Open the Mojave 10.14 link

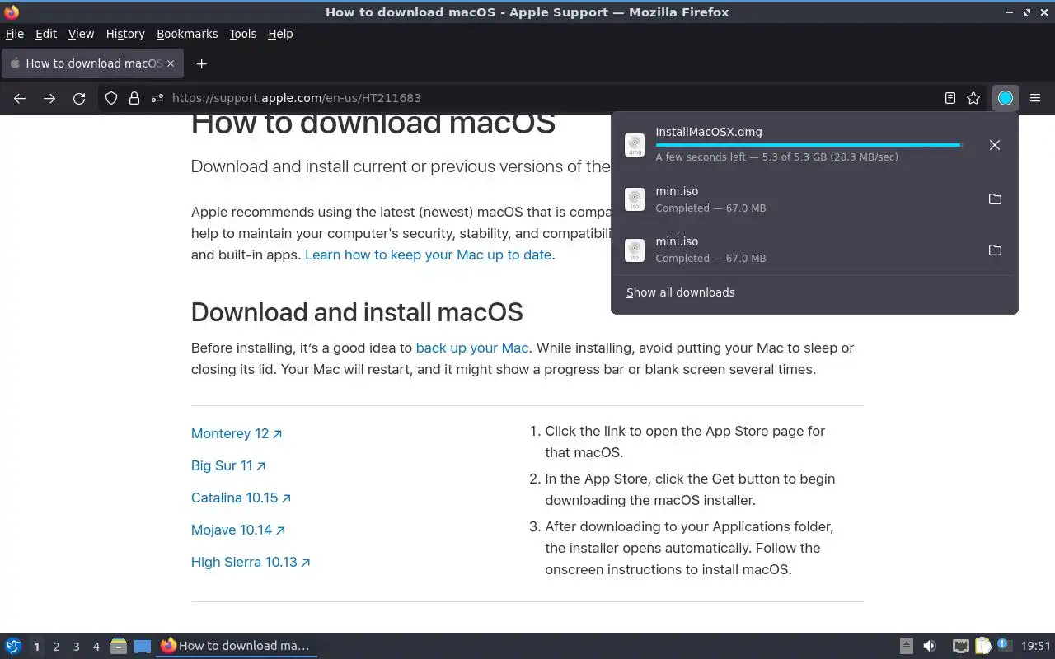[x=238, y=530]
